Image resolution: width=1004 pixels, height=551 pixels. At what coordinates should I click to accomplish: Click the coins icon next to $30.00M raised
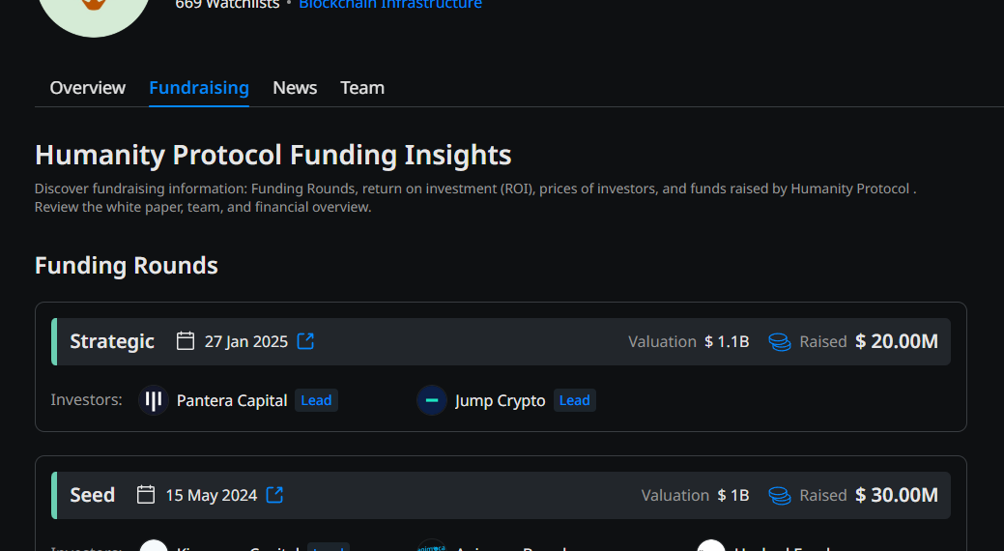point(779,495)
